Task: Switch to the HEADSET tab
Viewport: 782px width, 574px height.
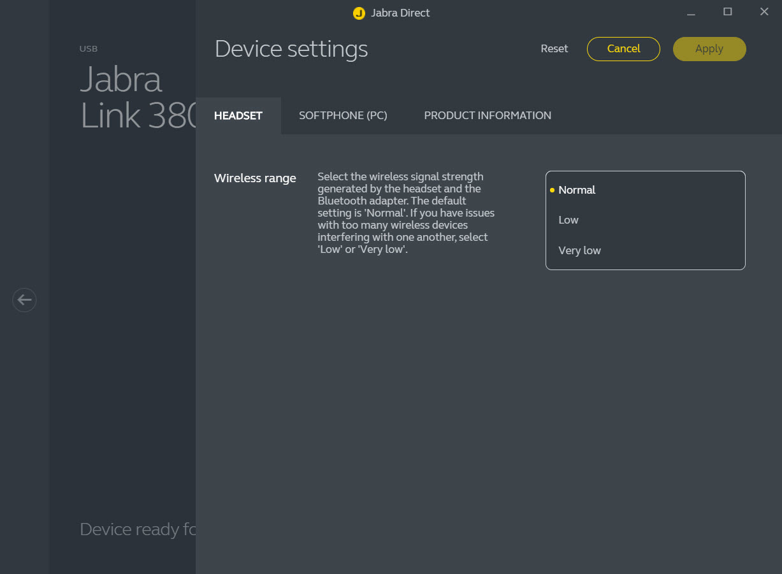Action: point(238,115)
